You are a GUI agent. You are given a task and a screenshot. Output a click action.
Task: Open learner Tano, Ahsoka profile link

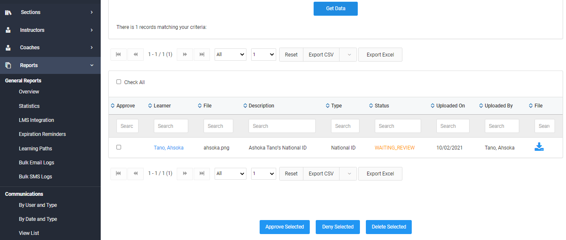[x=169, y=148]
